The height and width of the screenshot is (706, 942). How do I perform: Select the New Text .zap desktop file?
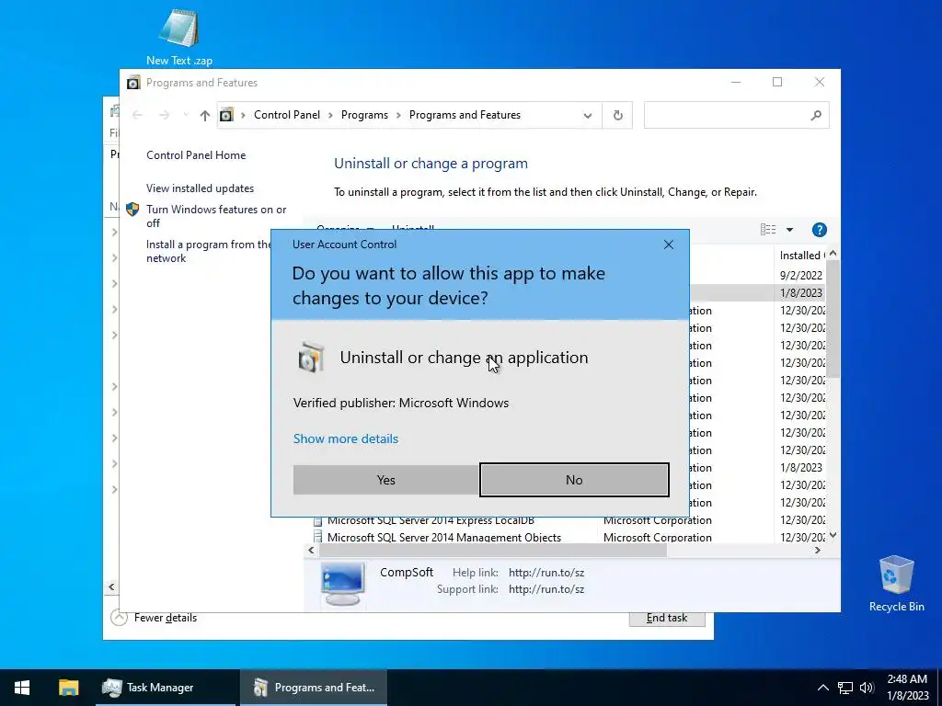coord(179,37)
